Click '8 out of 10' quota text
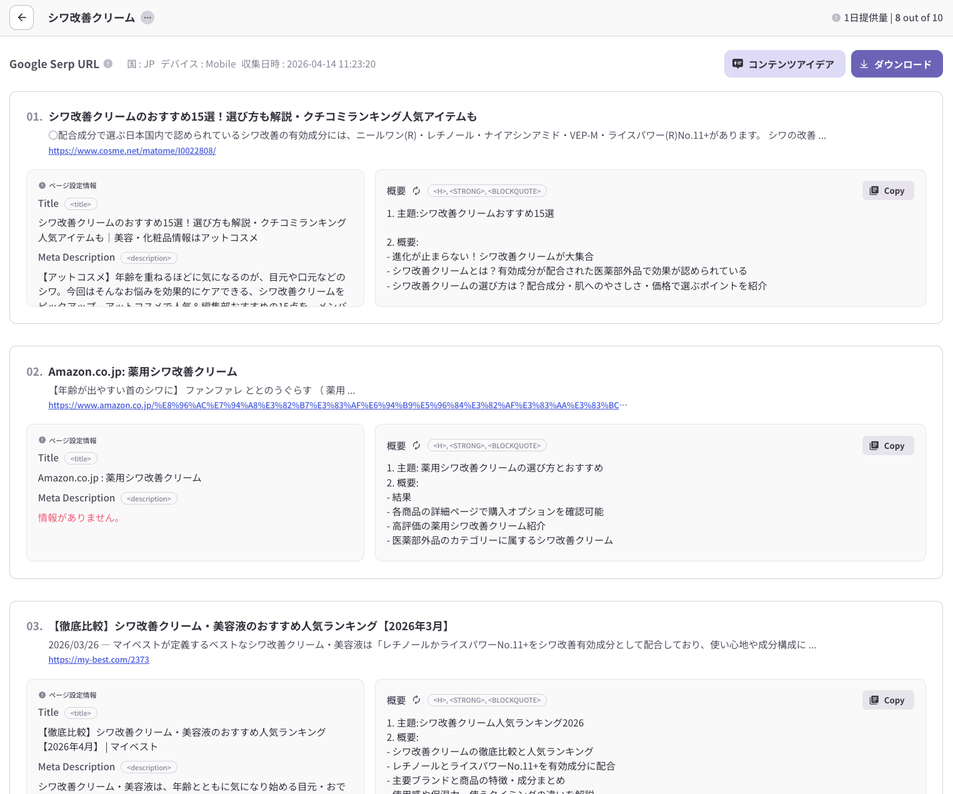 click(919, 18)
